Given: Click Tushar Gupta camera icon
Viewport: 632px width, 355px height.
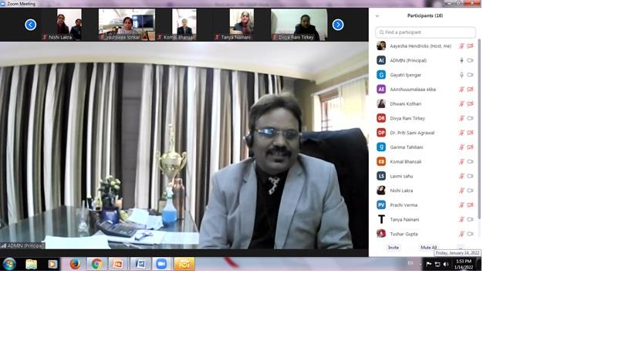Looking at the screenshot, I should point(470,234).
